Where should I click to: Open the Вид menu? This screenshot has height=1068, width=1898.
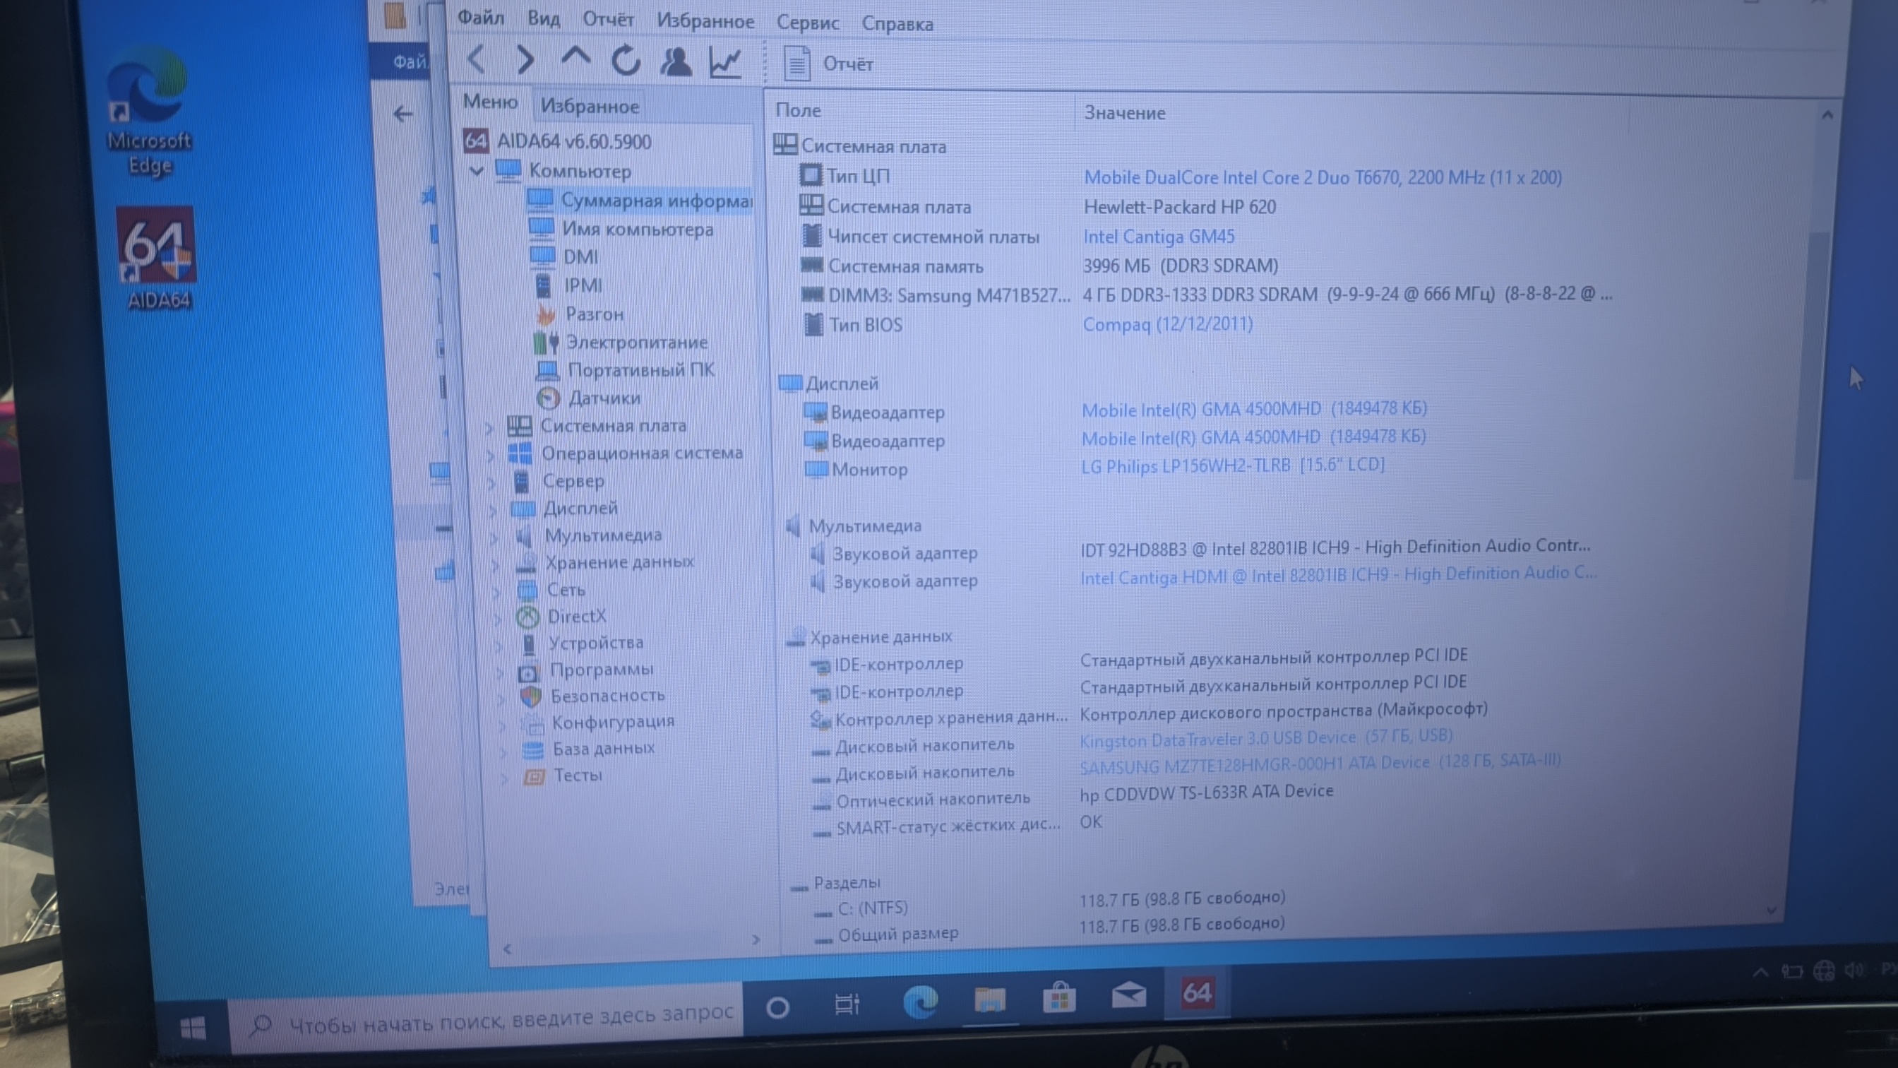coord(544,18)
